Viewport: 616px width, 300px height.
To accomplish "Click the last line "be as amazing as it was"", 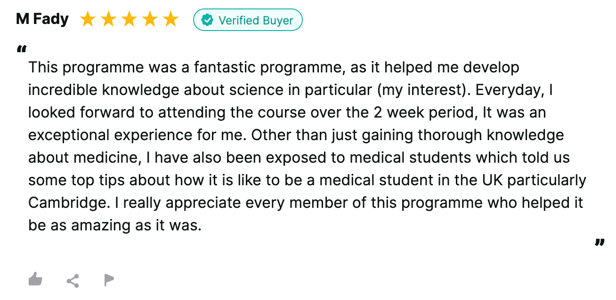I will point(114,225).
